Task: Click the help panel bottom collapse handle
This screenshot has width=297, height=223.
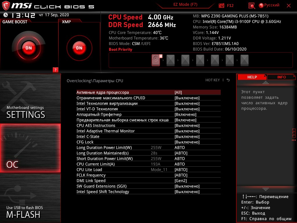Action: pyautogui.click(x=266, y=189)
